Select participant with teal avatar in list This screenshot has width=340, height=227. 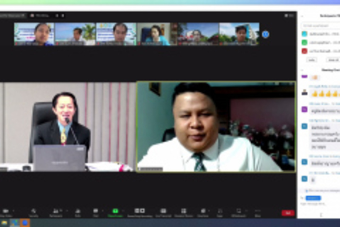(x=321, y=34)
